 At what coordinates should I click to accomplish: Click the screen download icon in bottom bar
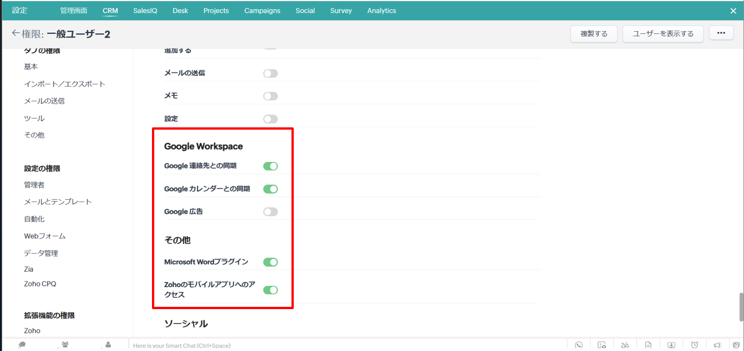(x=671, y=345)
